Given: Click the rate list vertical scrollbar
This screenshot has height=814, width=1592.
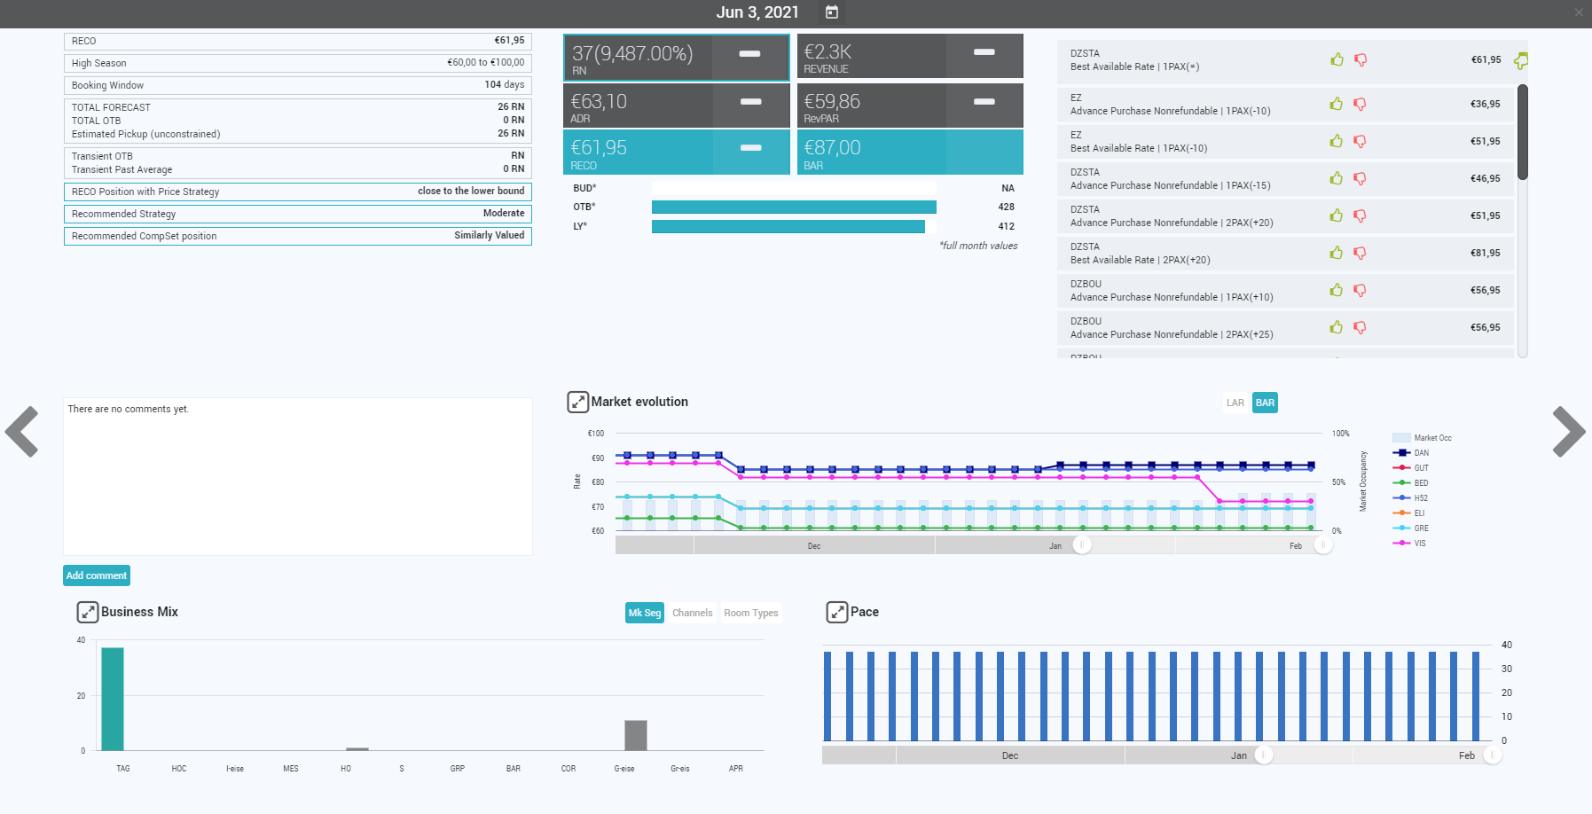Looking at the screenshot, I should (1522, 133).
